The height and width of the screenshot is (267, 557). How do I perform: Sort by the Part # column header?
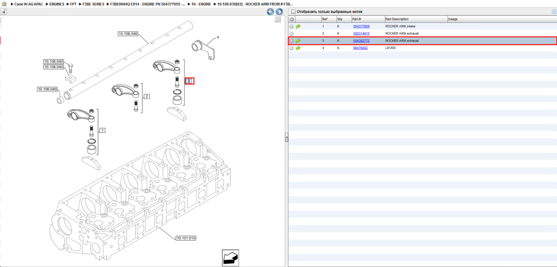(x=368, y=19)
